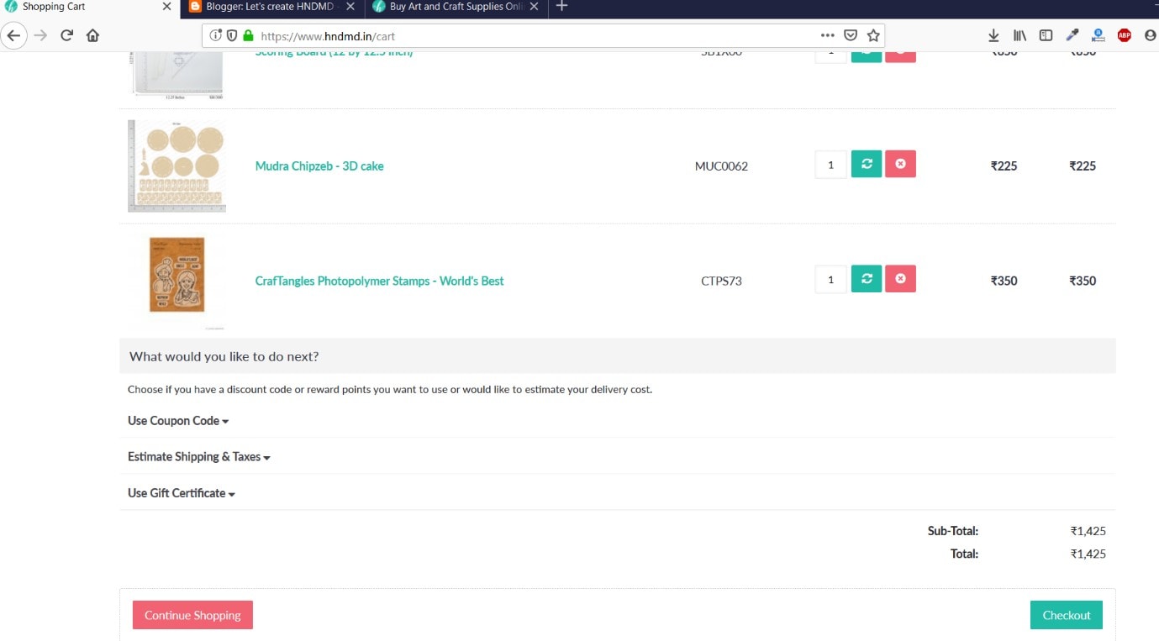
Task: Click the green padlock site security icon
Action: click(x=248, y=35)
